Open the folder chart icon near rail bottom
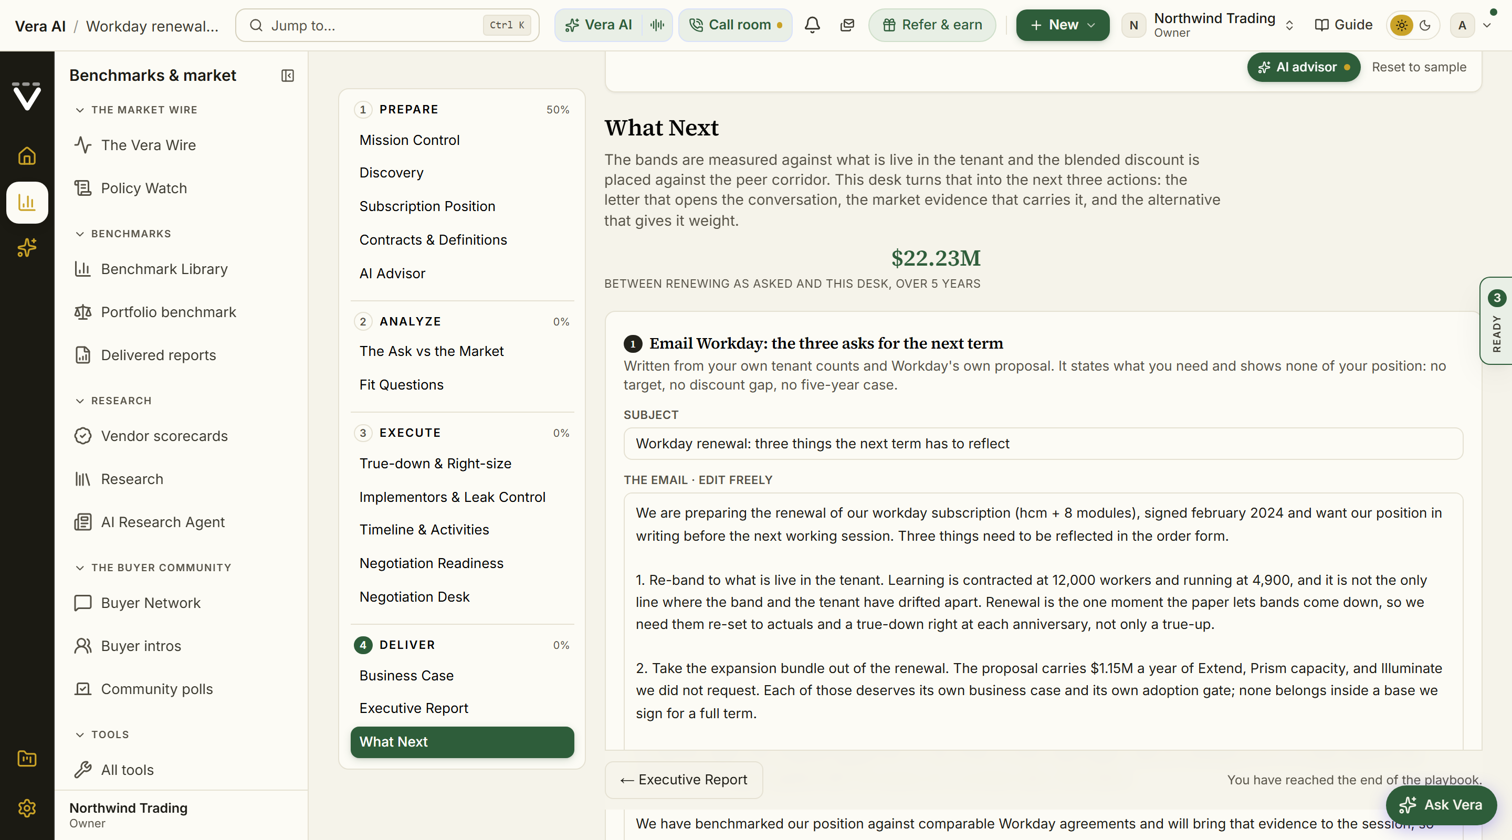The width and height of the screenshot is (1512, 840). pyautogui.click(x=27, y=759)
